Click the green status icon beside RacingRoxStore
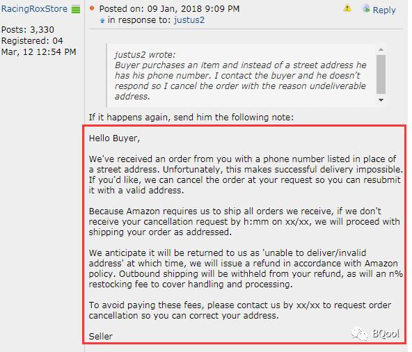Image resolution: width=412 pixels, height=352 pixels. tap(76, 10)
